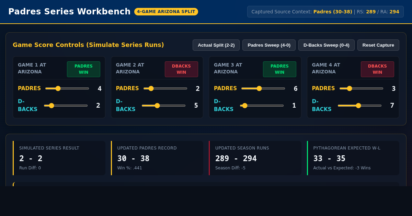Click the Padres Series Workbench title
This screenshot has width=412, height=216.
pyautogui.click(x=69, y=12)
